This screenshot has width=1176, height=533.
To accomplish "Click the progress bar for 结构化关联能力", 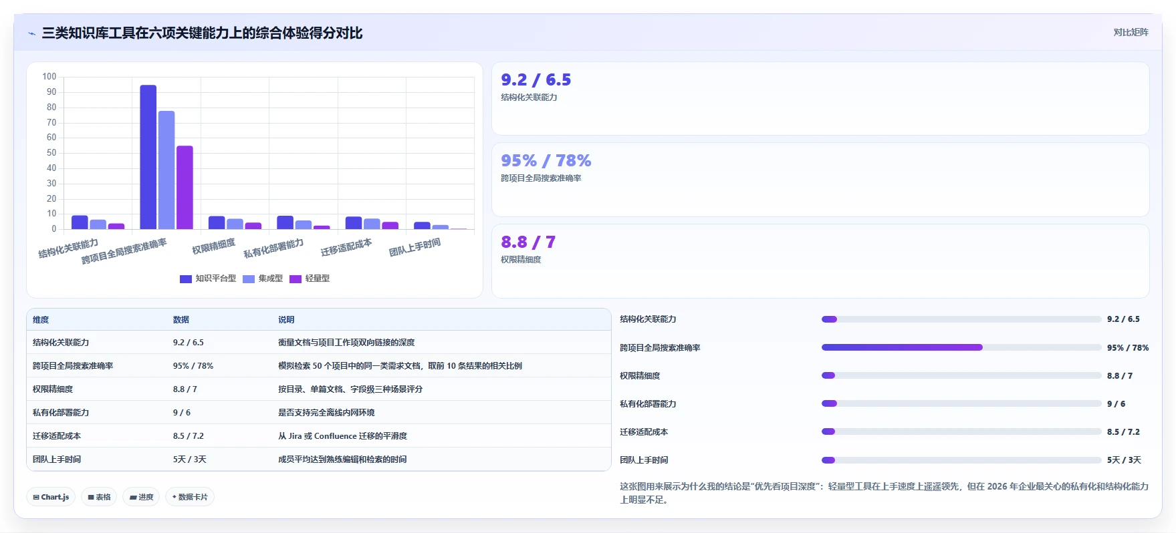I will pyautogui.click(x=961, y=319).
